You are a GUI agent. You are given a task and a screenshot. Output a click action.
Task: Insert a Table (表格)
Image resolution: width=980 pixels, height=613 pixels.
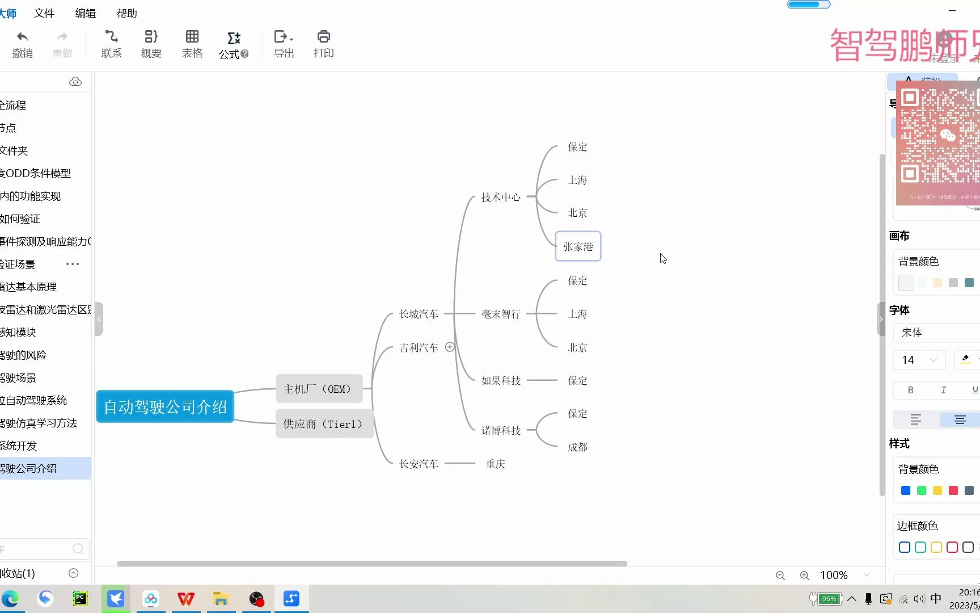tap(192, 44)
